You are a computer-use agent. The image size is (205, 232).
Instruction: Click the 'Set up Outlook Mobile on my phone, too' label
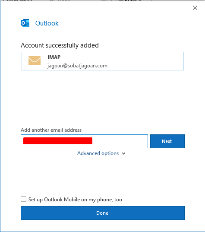(75, 200)
